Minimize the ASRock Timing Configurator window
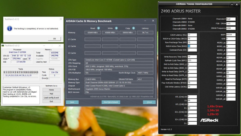The height and width of the screenshot is (136, 241). [232, 4]
